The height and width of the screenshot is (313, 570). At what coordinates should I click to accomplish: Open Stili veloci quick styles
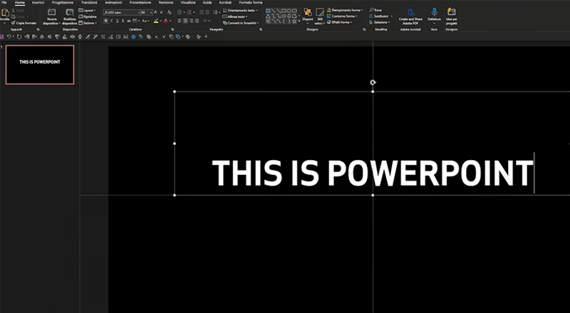click(319, 16)
